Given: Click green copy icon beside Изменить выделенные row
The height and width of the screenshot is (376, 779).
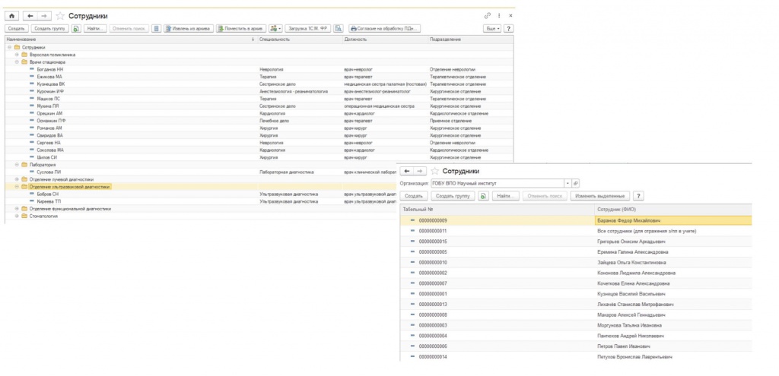Looking at the screenshot, I should [x=483, y=196].
